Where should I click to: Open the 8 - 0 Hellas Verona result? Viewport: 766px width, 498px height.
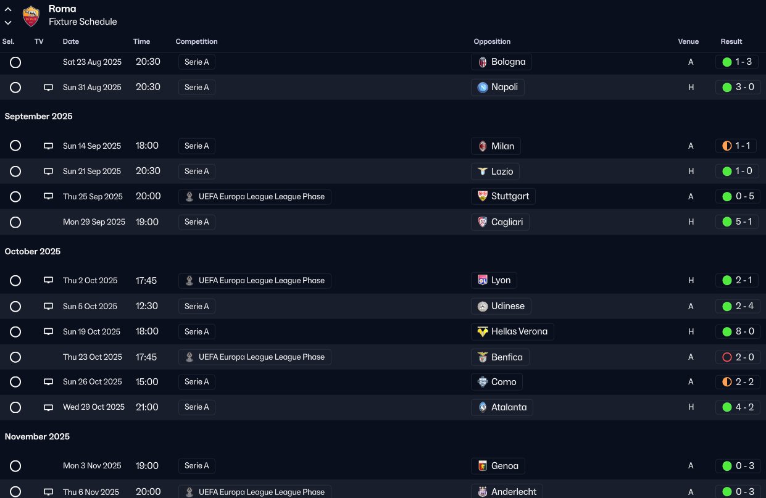click(x=738, y=332)
